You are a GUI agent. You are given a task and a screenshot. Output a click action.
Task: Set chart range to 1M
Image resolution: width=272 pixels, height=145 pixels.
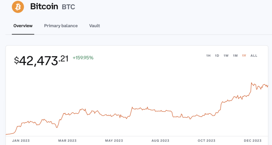point(235,56)
